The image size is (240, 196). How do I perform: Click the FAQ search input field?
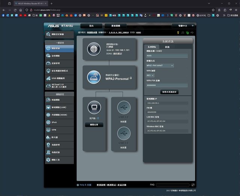[173, 185]
